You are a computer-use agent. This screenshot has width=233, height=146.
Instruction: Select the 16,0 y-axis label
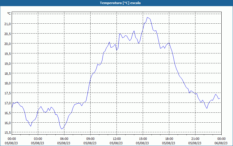click(x=8, y=123)
